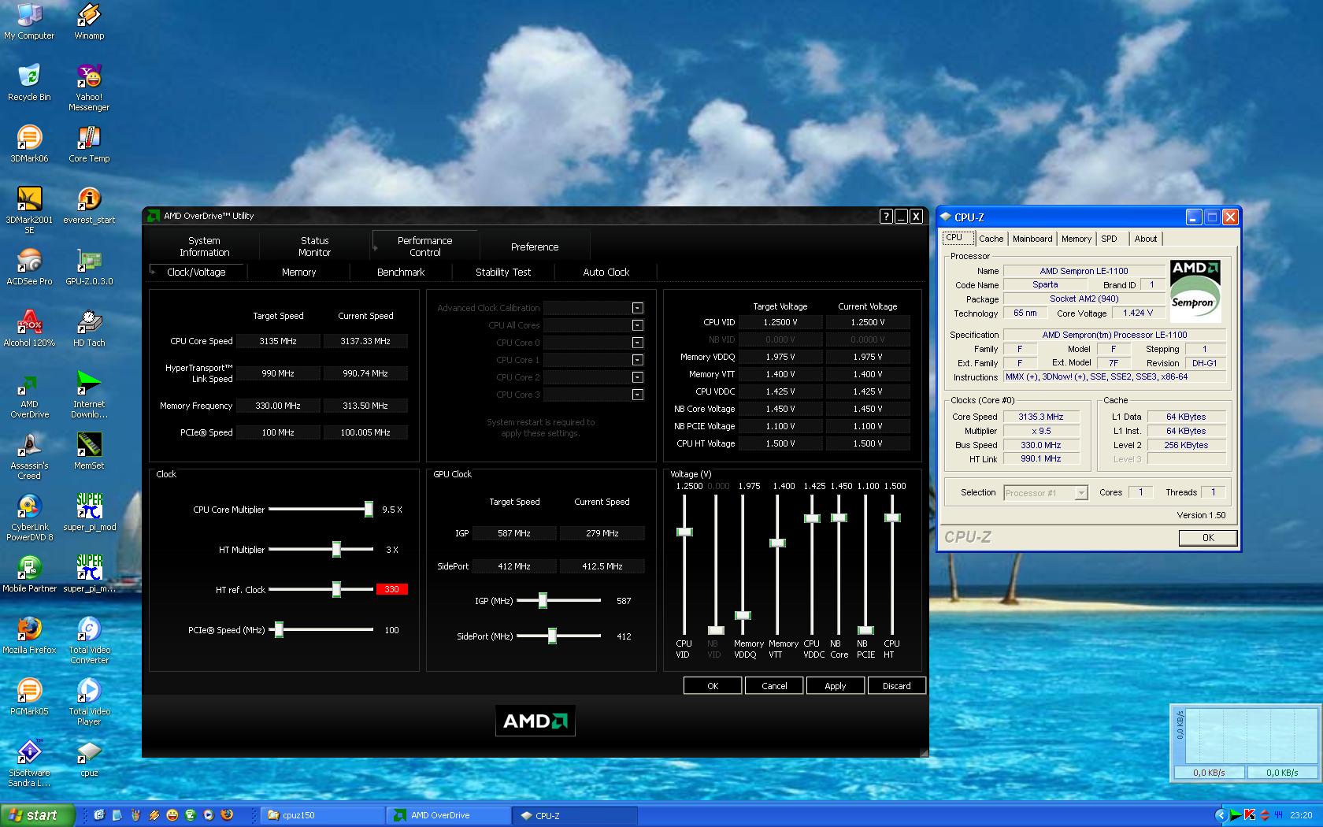
Task: Click the highlighted HT ref. Clock value 330
Action: click(x=391, y=589)
